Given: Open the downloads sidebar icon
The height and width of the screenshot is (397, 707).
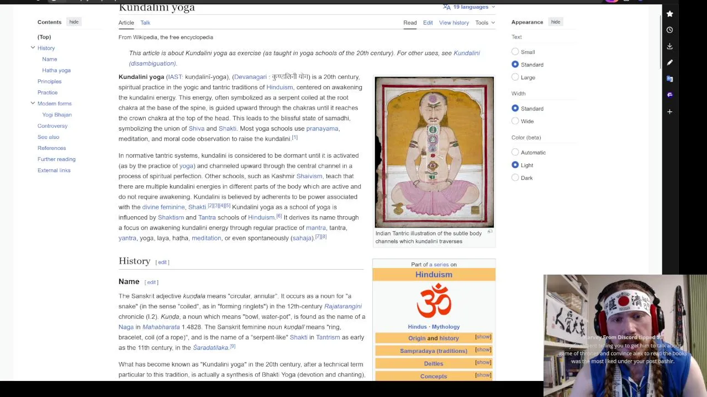Looking at the screenshot, I should 669,46.
